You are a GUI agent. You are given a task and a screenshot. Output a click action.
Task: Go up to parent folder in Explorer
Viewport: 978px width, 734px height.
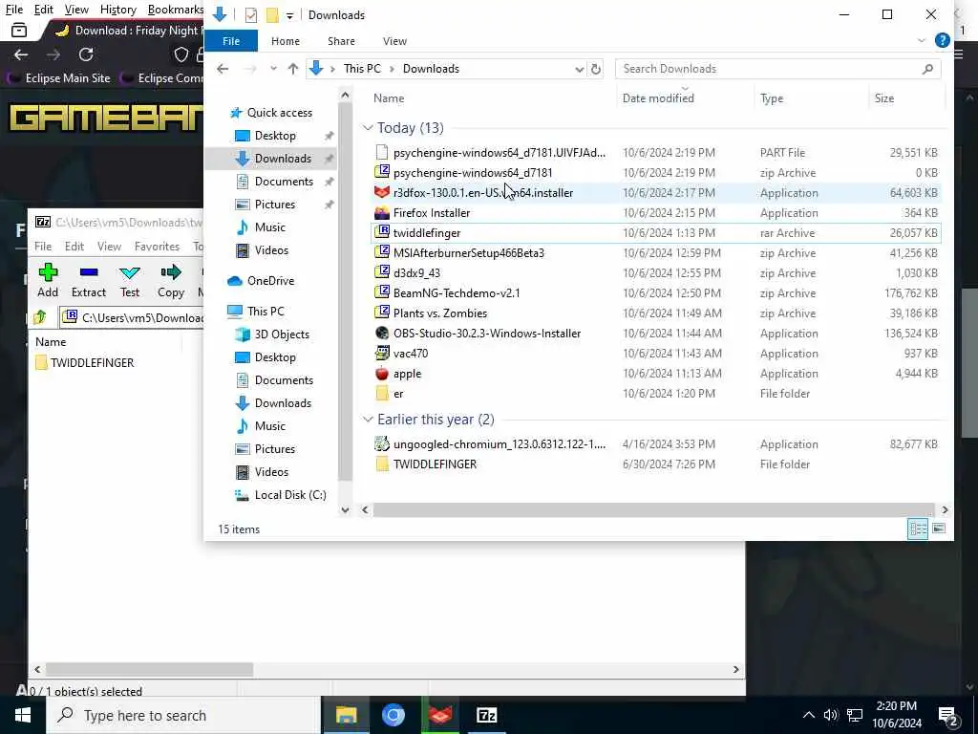pos(293,69)
